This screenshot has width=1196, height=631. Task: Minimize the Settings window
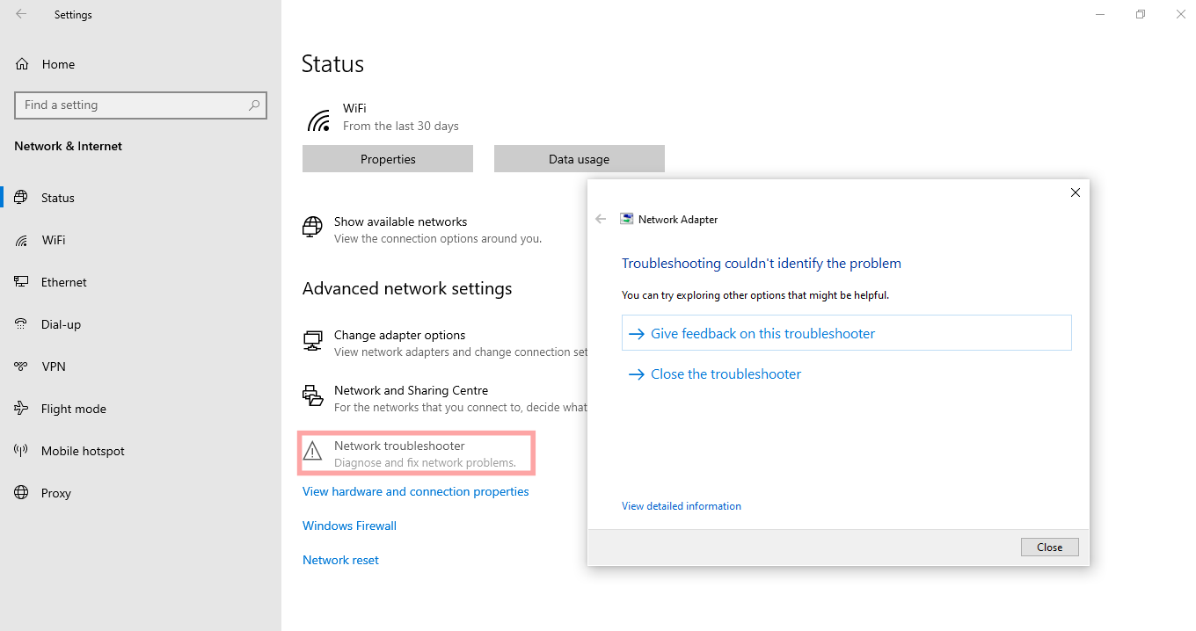(x=1100, y=14)
